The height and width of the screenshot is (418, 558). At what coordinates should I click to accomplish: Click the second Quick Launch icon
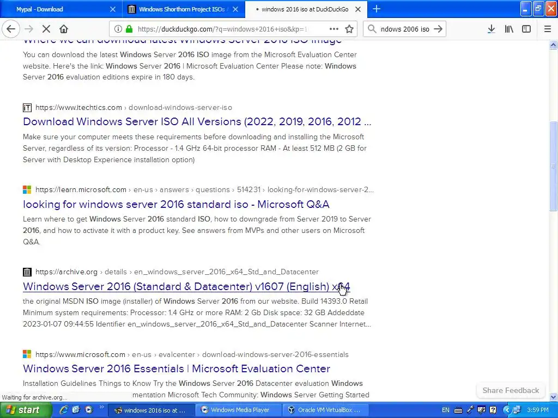(76, 410)
